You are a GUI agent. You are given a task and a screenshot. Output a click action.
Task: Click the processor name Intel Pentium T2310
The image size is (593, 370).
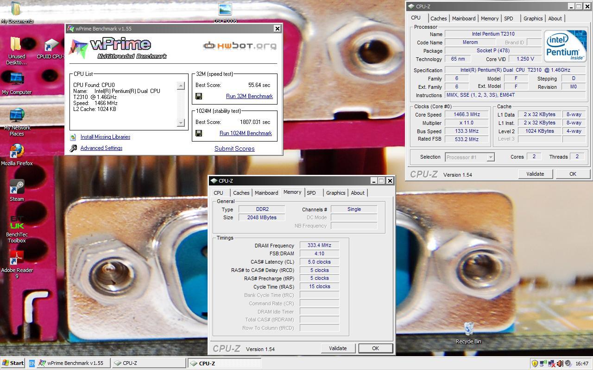(493, 34)
